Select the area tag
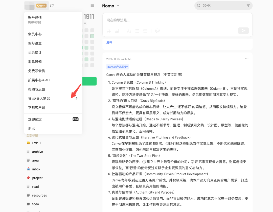Screen dimensions: 273x212 (x=35, y=160)
